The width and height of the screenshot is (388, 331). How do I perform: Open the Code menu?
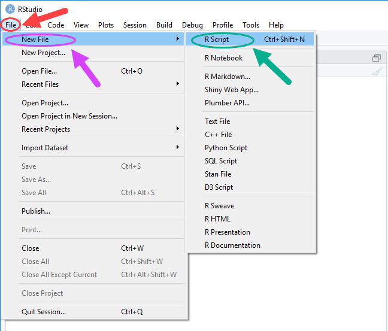(56, 25)
